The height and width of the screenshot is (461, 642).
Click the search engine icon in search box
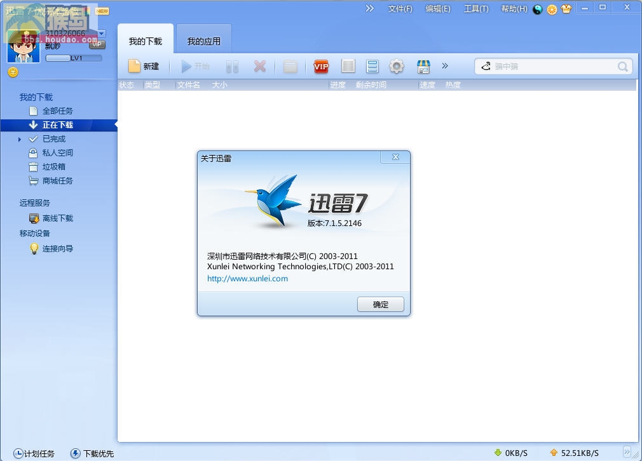(486, 66)
